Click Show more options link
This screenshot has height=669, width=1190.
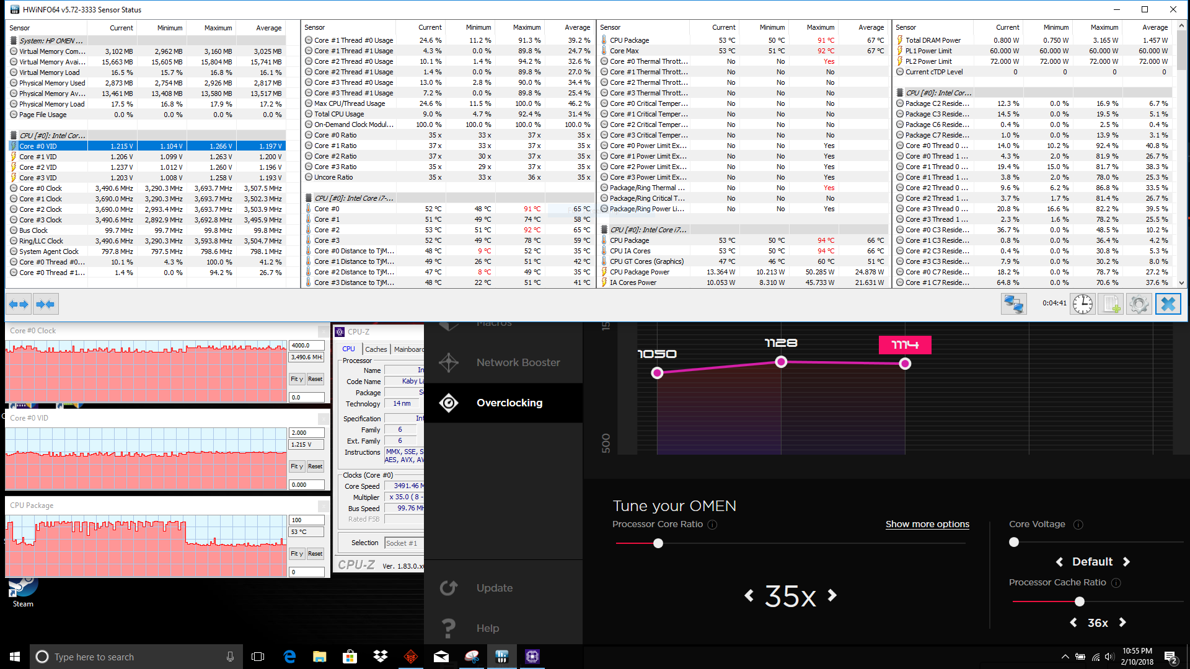(x=927, y=524)
